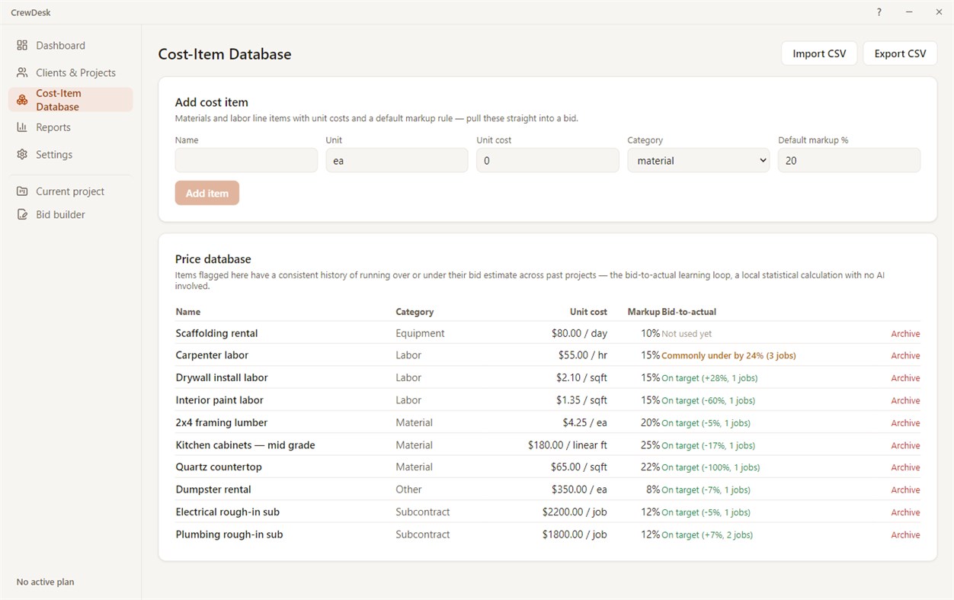Click the Commonly under by 24% flag
The width and height of the screenshot is (954, 600).
click(728, 356)
